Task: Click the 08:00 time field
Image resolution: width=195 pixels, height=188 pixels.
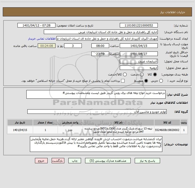Action: point(100,46)
